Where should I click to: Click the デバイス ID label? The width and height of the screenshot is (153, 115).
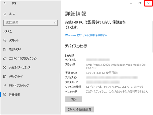tap(71, 78)
